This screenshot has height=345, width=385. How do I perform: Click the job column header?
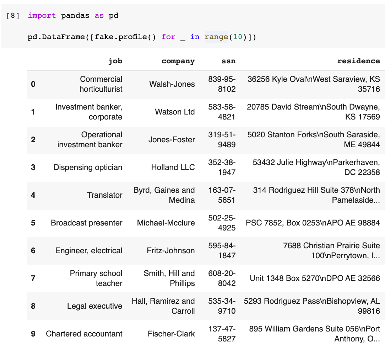coord(115,61)
